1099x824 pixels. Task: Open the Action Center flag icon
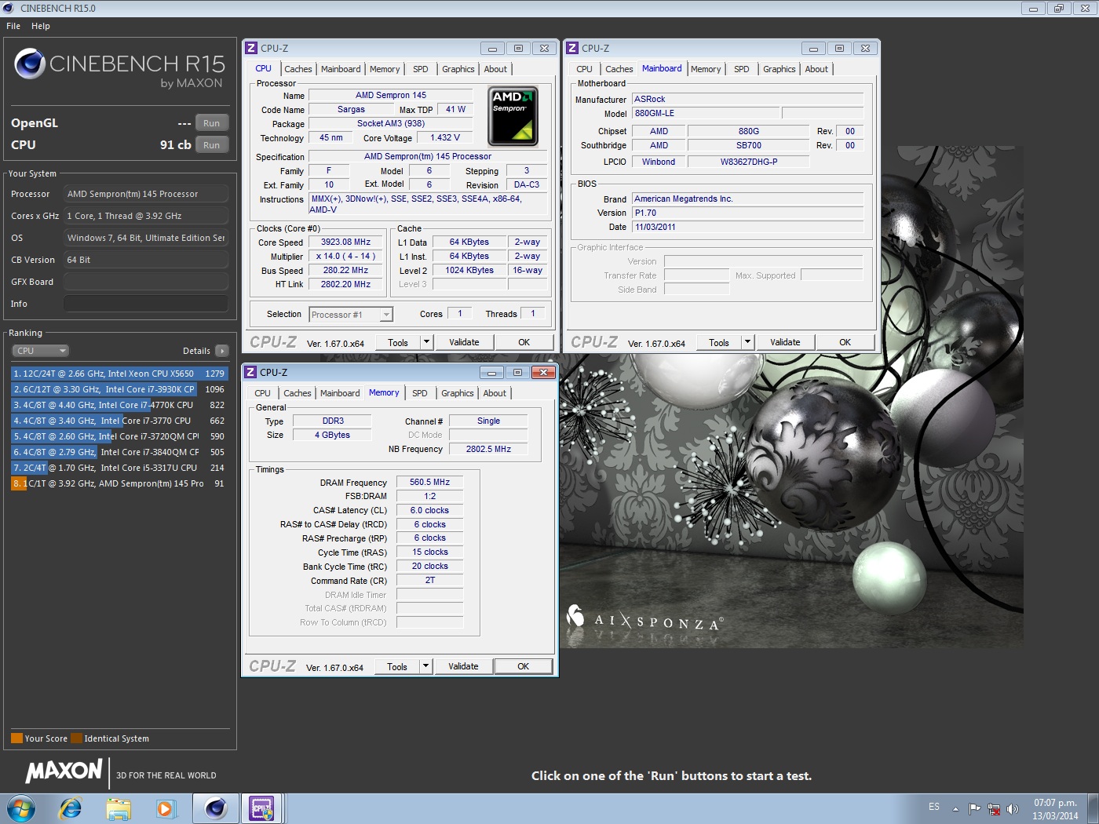coord(975,809)
